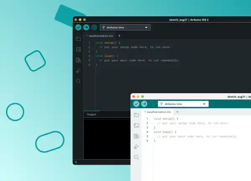Open Debug panel in dark sidebar
The width and height of the screenshot is (251, 181).
78,70
